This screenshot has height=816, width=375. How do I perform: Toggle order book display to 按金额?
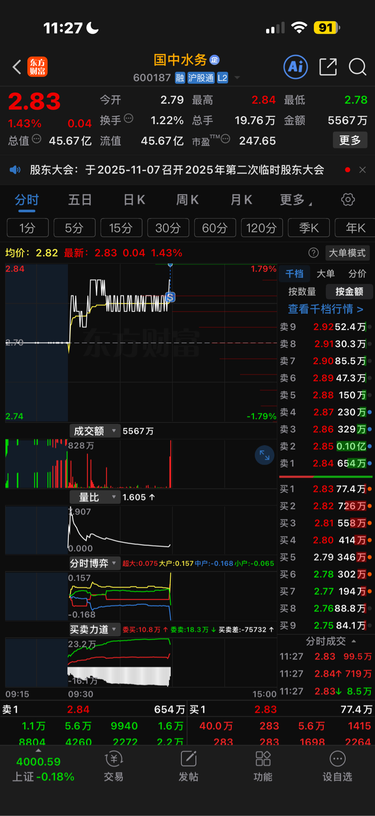tap(349, 292)
